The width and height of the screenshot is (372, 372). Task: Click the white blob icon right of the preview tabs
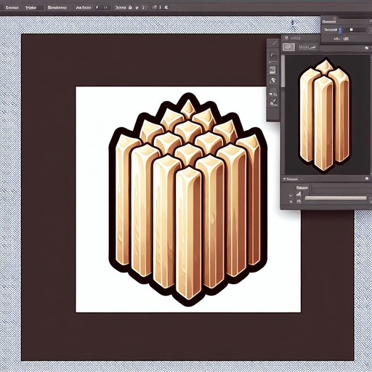(x=367, y=48)
